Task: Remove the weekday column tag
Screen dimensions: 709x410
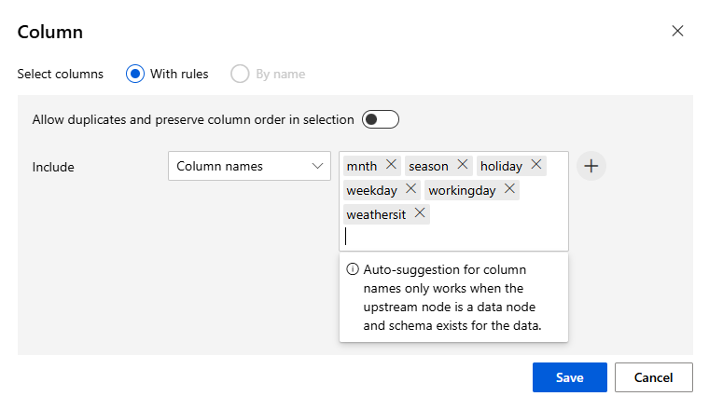Action: pyautogui.click(x=410, y=189)
